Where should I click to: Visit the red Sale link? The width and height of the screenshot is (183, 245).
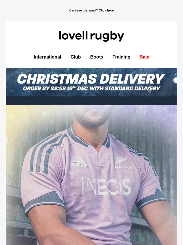(144, 57)
